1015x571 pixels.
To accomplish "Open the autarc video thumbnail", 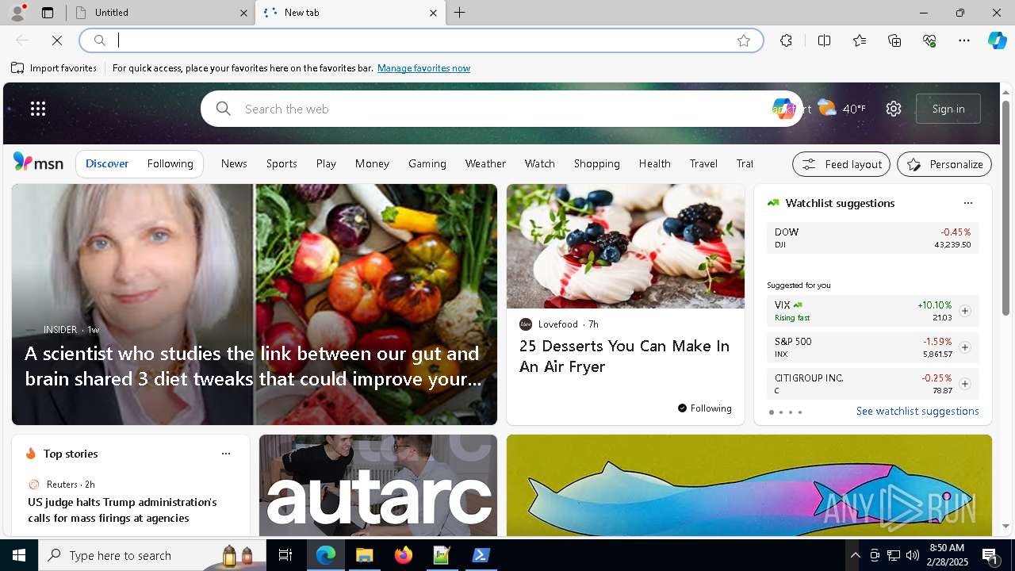I will click(x=378, y=485).
